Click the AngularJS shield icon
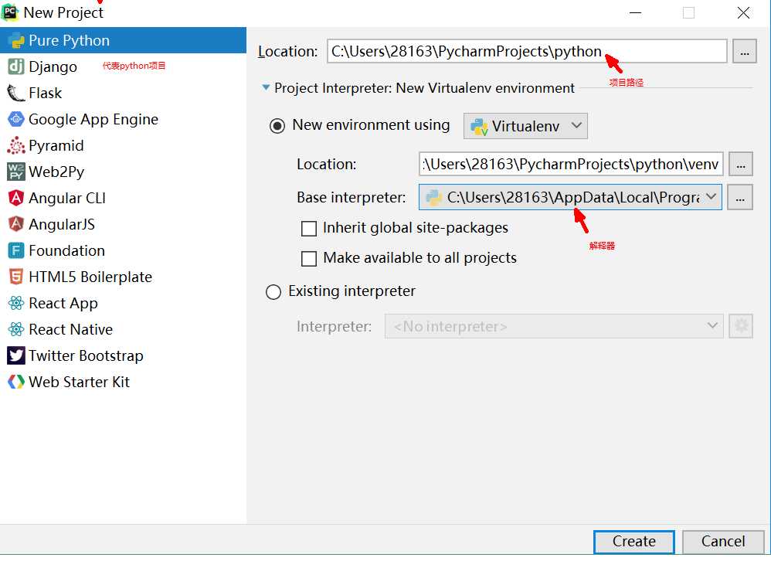 [15, 224]
